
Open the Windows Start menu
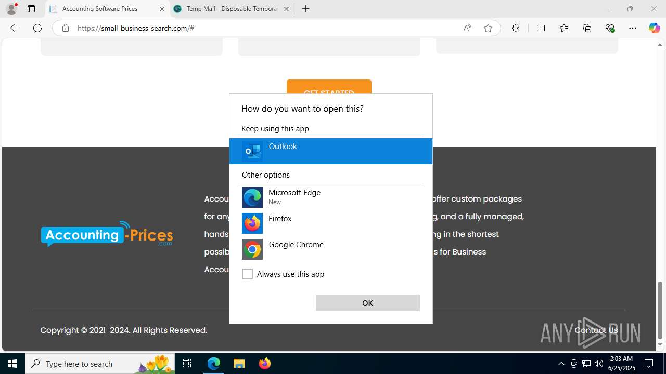[x=12, y=364]
